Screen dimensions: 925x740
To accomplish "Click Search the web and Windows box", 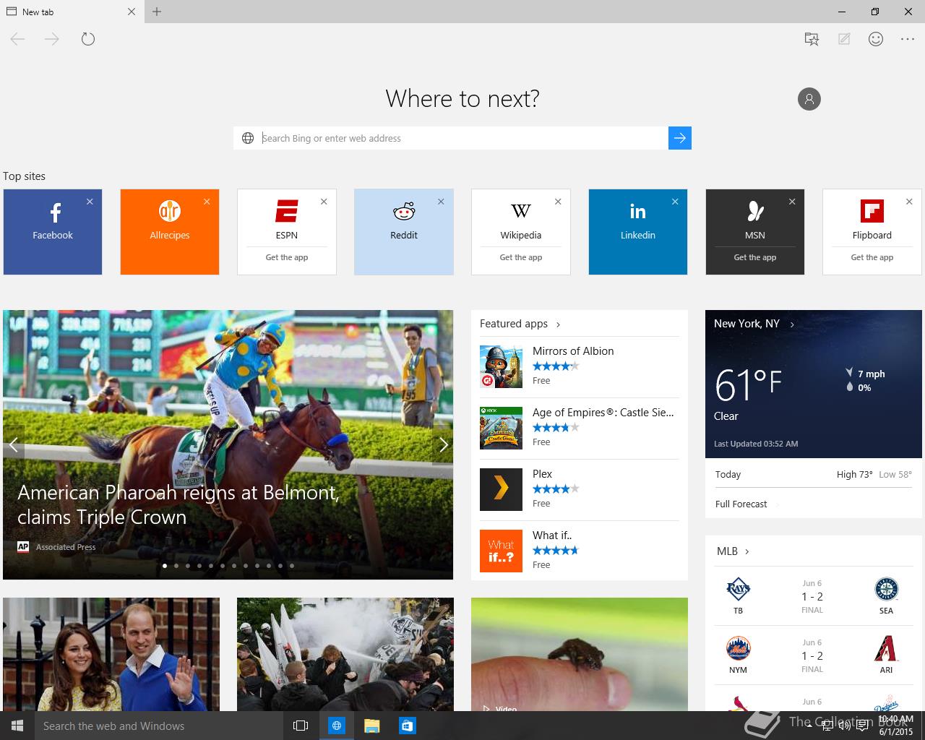I will [x=159, y=726].
